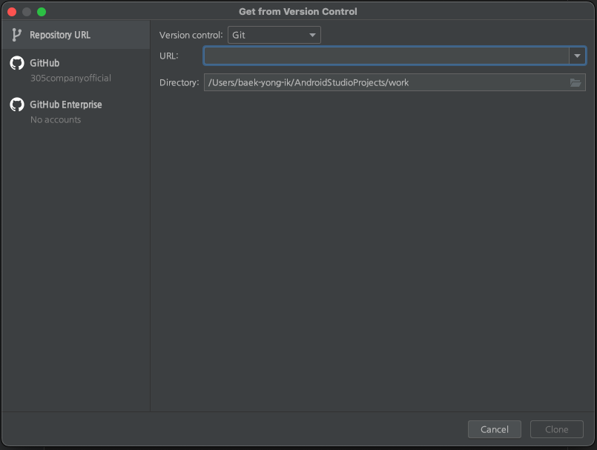
Task: Click the green zoom window button
Action: pyautogui.click(x=42, y=12)
